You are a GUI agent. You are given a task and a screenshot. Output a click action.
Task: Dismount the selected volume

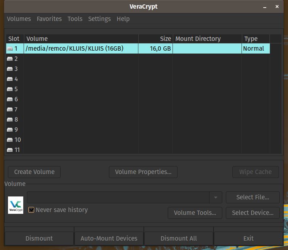point(39,238)
